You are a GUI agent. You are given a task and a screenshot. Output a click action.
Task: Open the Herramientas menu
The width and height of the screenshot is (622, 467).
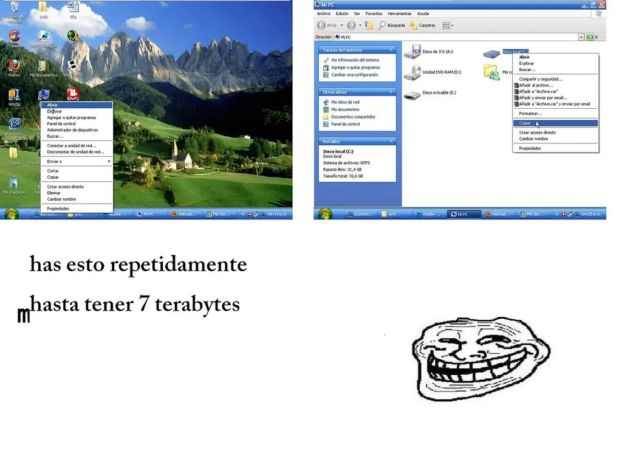400,13
